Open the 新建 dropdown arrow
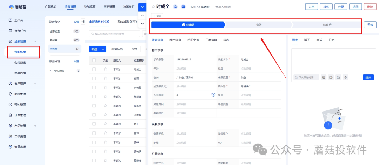379x165 pixels. pos(103,49)
